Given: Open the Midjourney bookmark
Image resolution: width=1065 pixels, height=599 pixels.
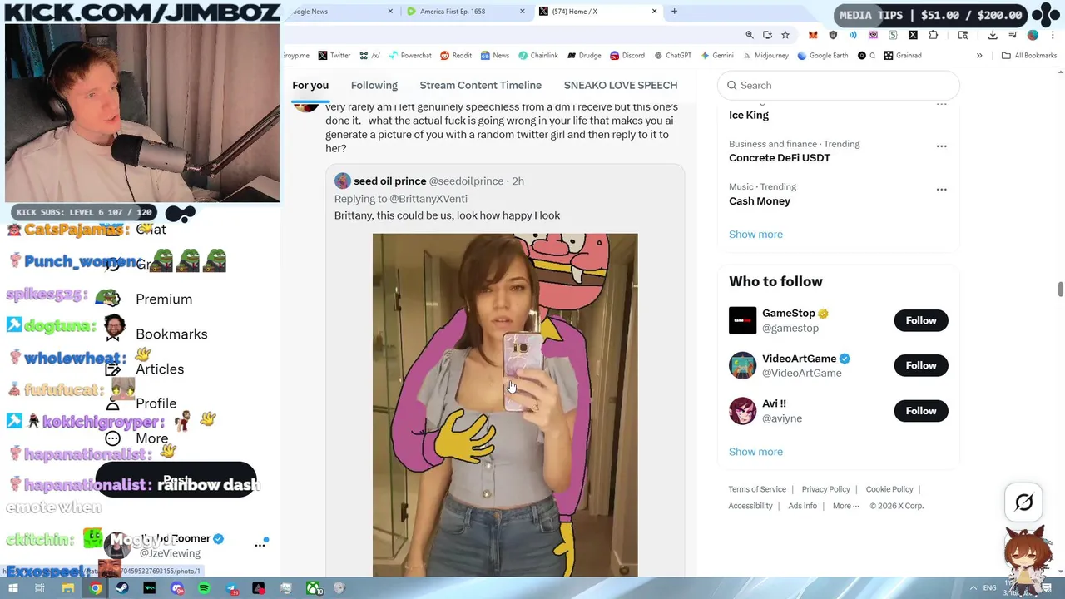Looking at the screenshot, I should tap(765, 56).
